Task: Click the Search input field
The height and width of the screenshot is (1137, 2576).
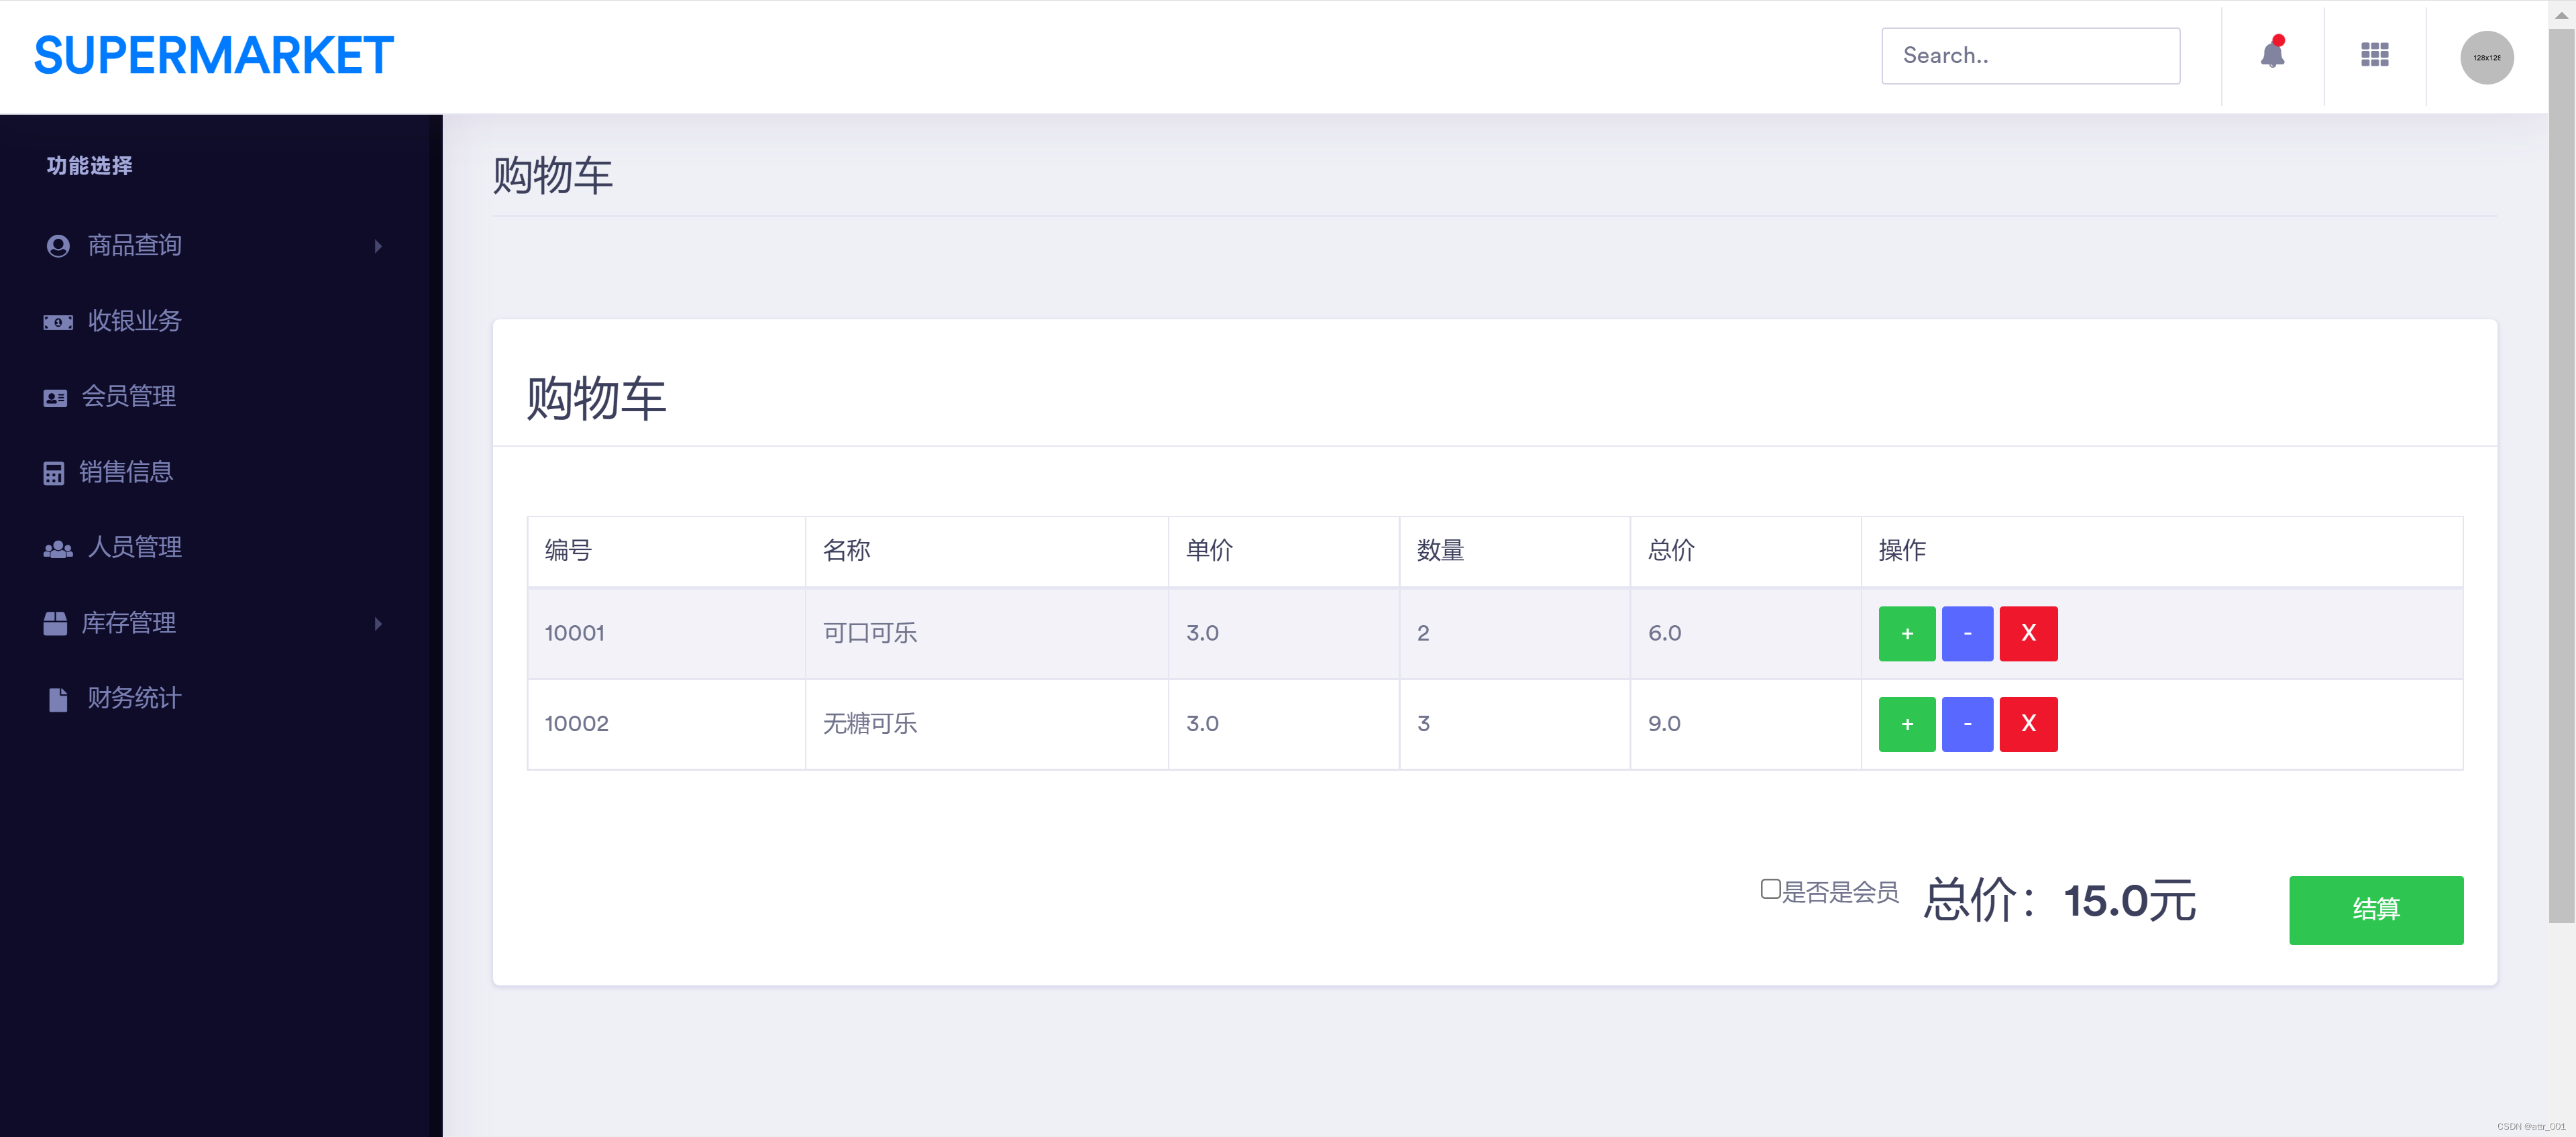Action: click(2030, 56)
